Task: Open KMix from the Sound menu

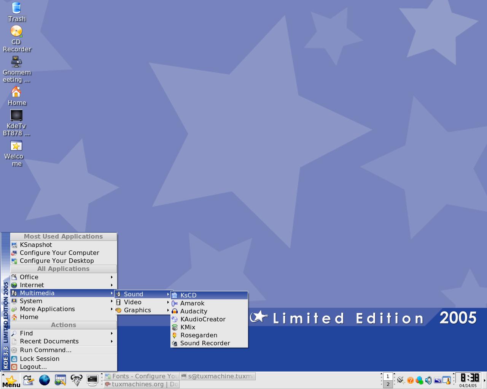Action: pos(209,327)
